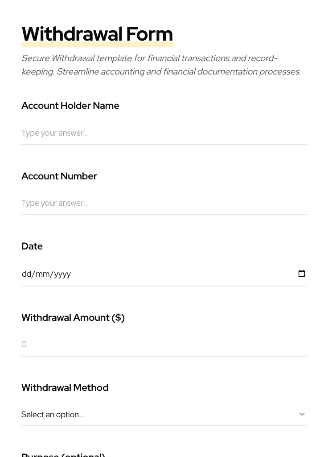Click the zero placeholder in amount field
328x457 pixels.
(x=24, y=344)
